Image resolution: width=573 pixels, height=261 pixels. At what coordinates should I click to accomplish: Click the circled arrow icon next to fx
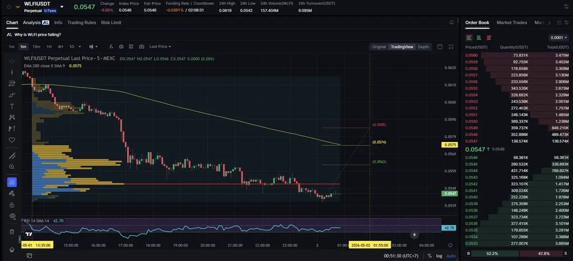(x=121, y=46)
